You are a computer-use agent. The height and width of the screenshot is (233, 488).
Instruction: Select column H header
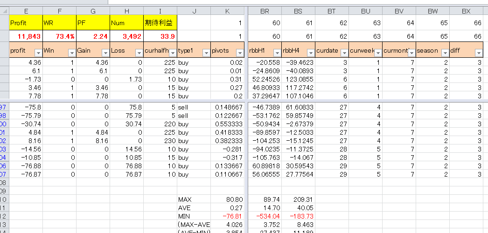[127, 11]
